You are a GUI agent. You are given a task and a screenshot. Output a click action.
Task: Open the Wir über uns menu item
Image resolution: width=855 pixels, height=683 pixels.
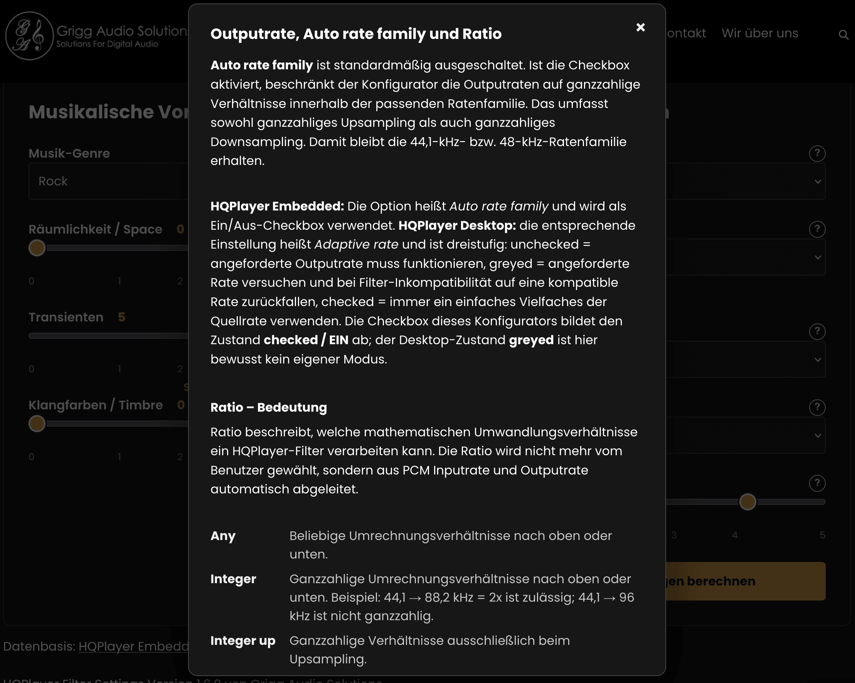coord(760,33)
